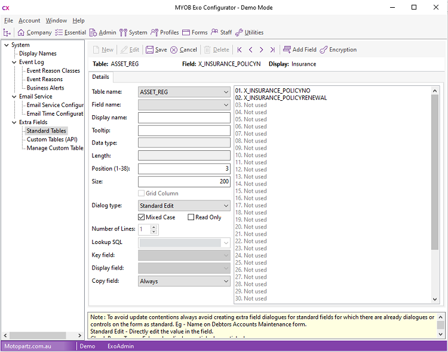Screen dimensions: 448x352
Task: Cancel the current edit
Action: (183, 50)
